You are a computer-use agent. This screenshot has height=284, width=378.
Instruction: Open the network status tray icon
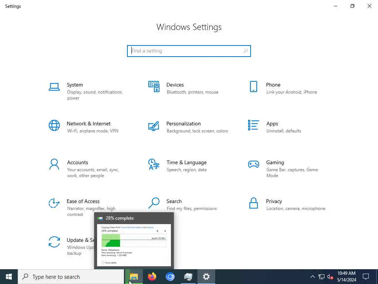click(x=322, y=277)
